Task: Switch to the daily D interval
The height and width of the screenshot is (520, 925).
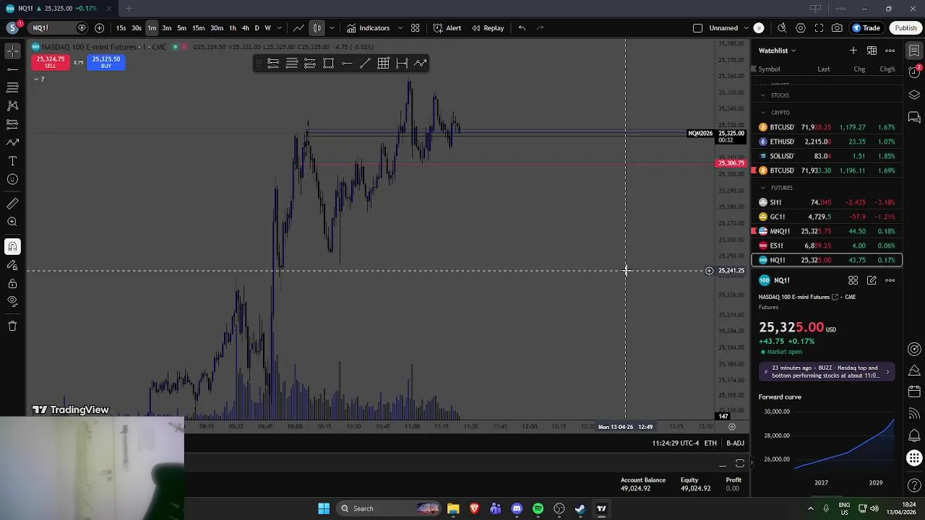Action: pos(257,28)
